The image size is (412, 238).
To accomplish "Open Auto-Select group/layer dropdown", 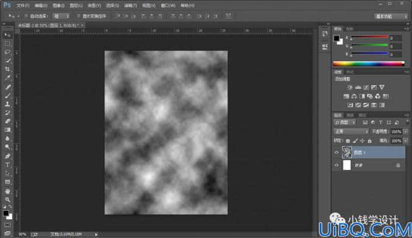I will tap(61, 16).
